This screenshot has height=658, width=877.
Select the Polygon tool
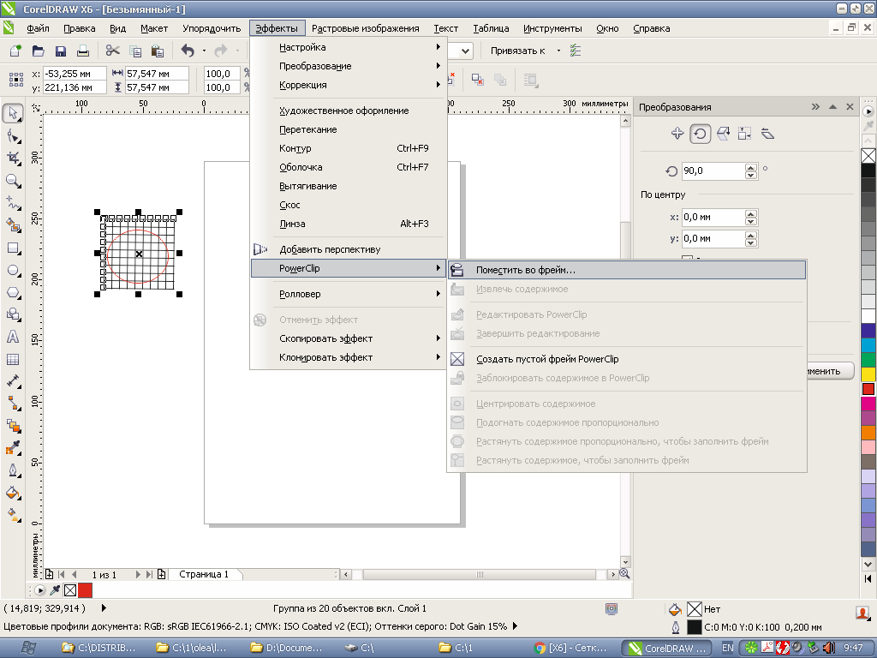point(13,293)
